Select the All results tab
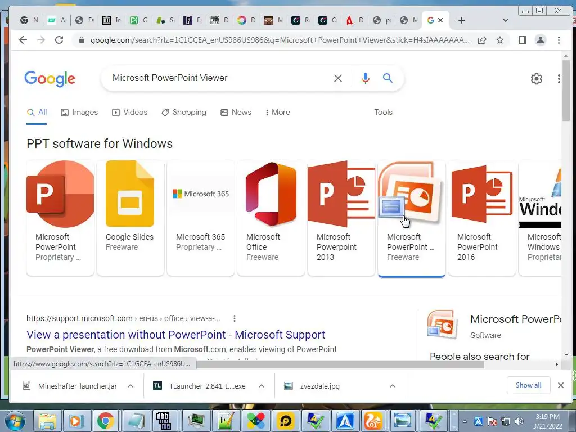576x432 pixels. [37, 112]
